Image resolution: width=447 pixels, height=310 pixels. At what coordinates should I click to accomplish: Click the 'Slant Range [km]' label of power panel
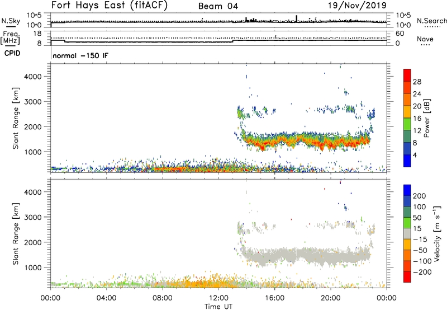(16, 118)
